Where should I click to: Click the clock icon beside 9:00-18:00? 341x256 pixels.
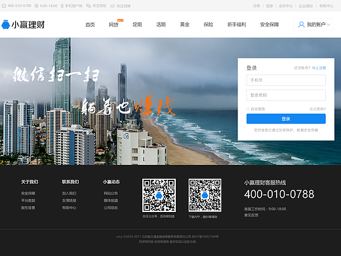click(37, 6)
